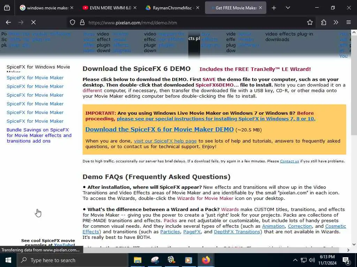View site security padlock info
This screenshot has height=267, width=357.
82,23
